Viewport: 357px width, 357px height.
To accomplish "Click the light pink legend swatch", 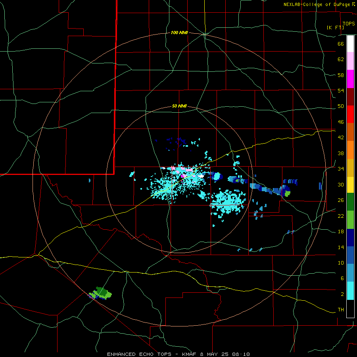I will (350, 61).
